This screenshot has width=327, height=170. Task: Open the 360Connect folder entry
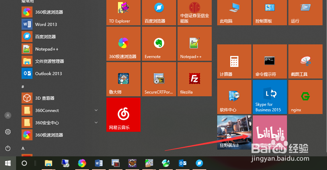(x=61, y=110)
